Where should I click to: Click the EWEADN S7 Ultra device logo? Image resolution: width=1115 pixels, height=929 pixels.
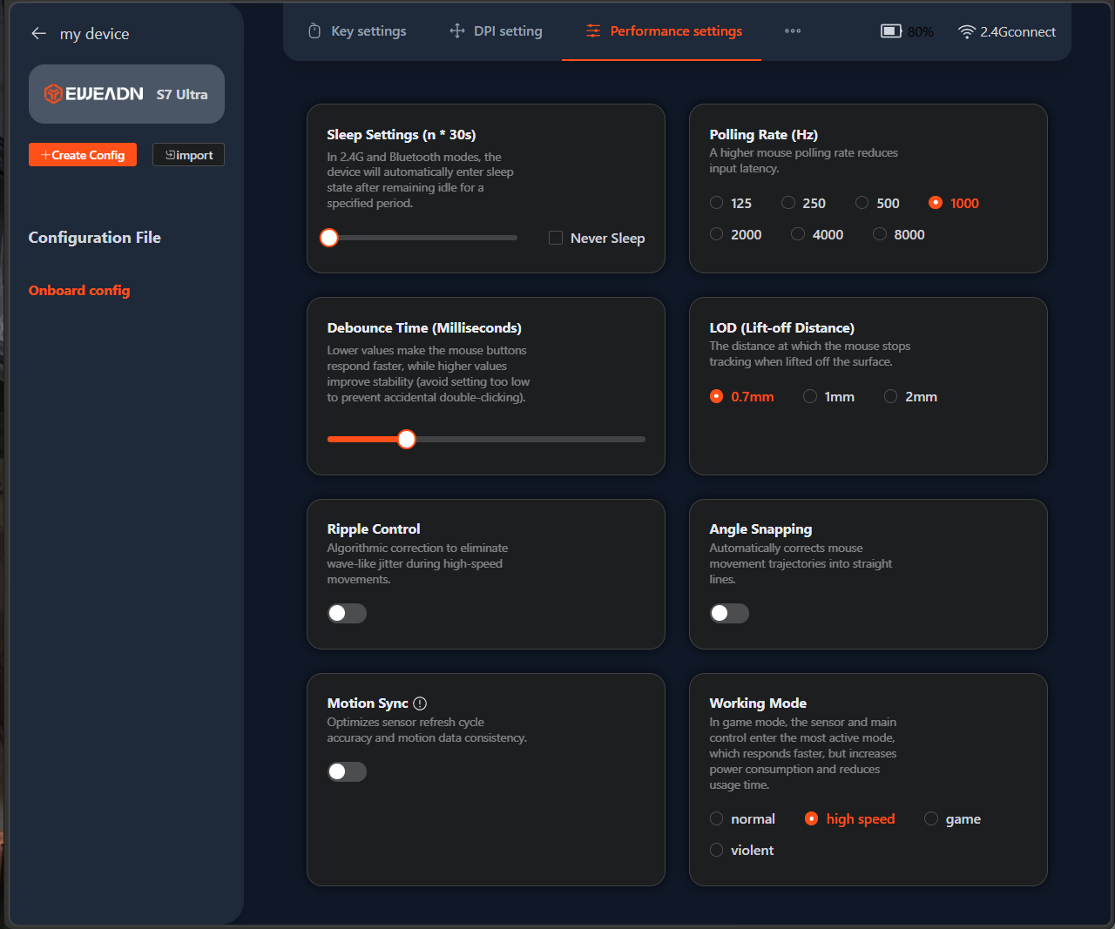[126, 94]
